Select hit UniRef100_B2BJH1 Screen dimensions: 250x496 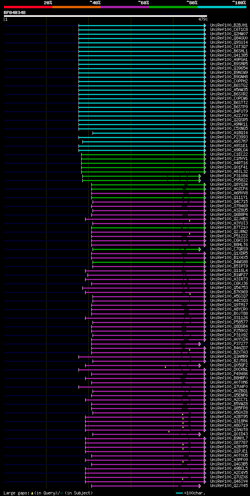point(229,25)
